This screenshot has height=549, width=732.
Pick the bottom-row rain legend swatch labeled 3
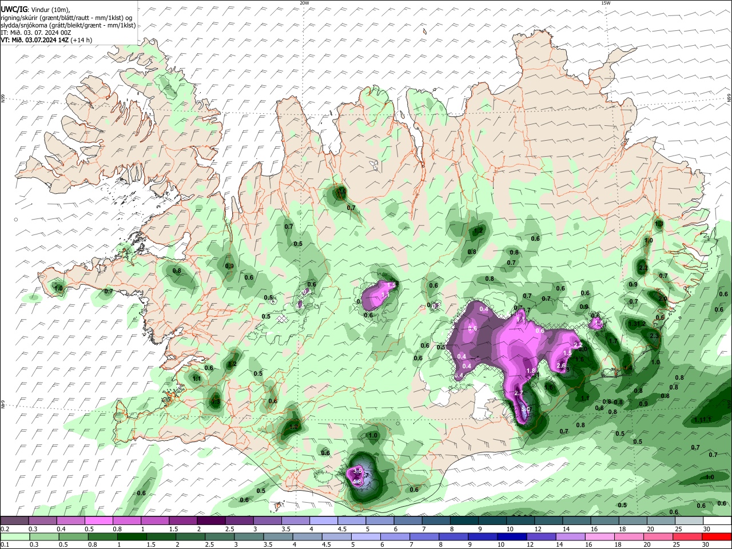(x=249, y=537)
